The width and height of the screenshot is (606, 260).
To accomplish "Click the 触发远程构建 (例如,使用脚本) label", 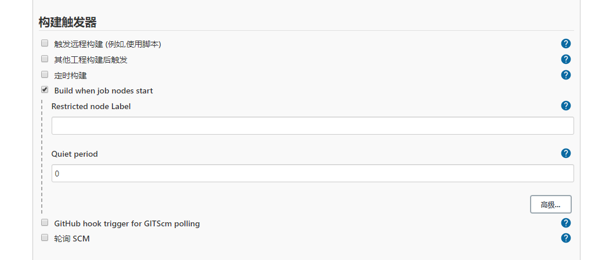I will [107, 44].
